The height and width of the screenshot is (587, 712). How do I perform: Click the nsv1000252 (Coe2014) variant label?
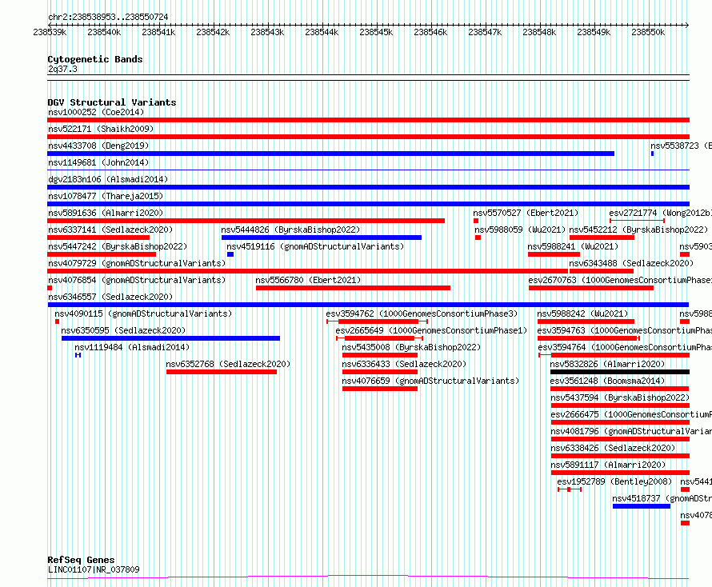[x=96, y=112]
